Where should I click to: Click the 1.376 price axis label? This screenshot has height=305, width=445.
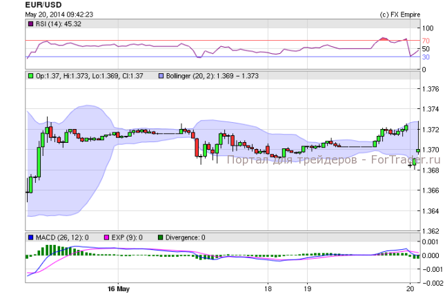(x=431, y=89)
